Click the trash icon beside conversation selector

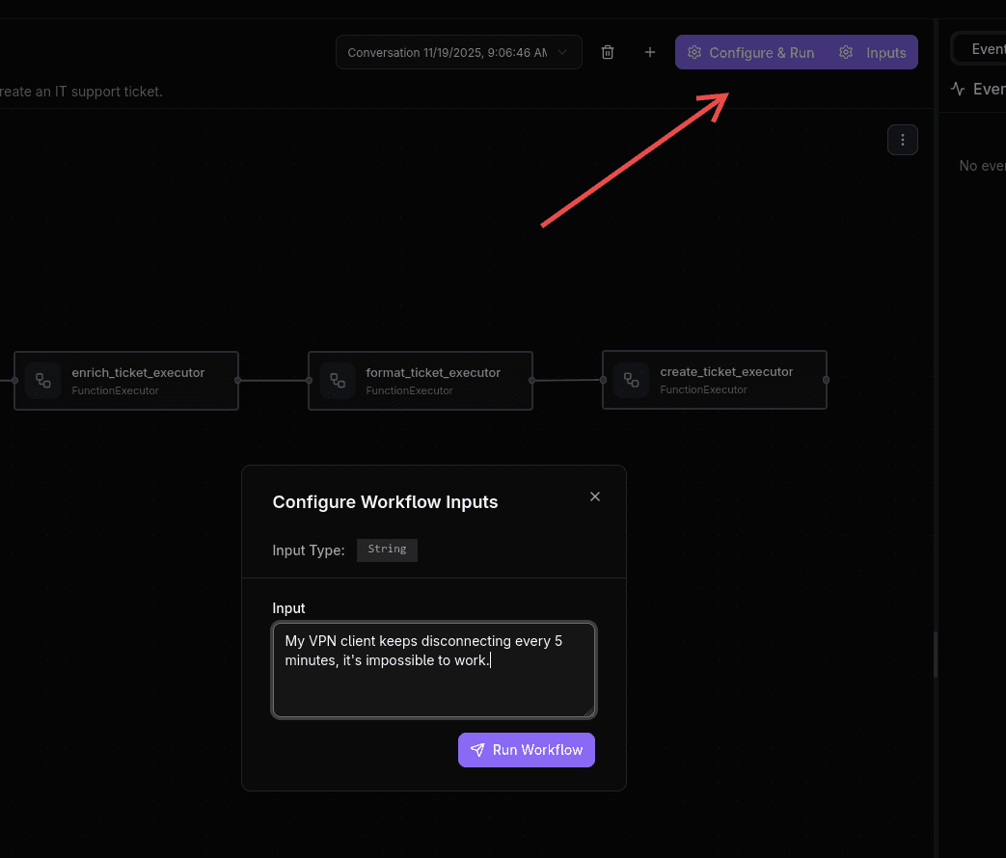tap(608, 52)
